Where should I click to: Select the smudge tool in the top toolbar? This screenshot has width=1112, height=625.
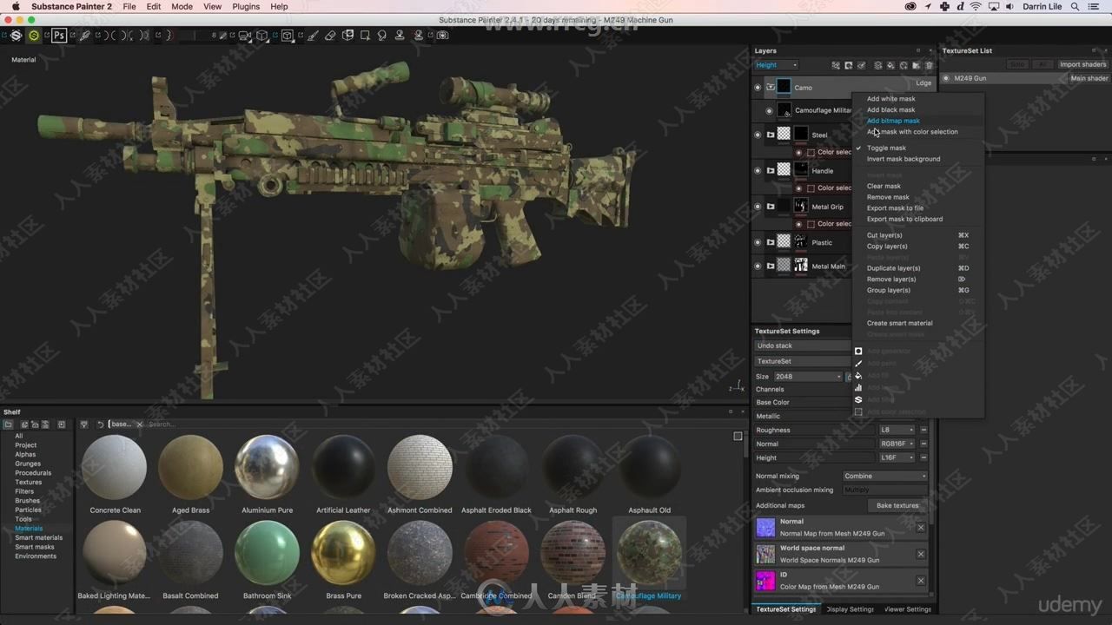[x=382, y=36]
